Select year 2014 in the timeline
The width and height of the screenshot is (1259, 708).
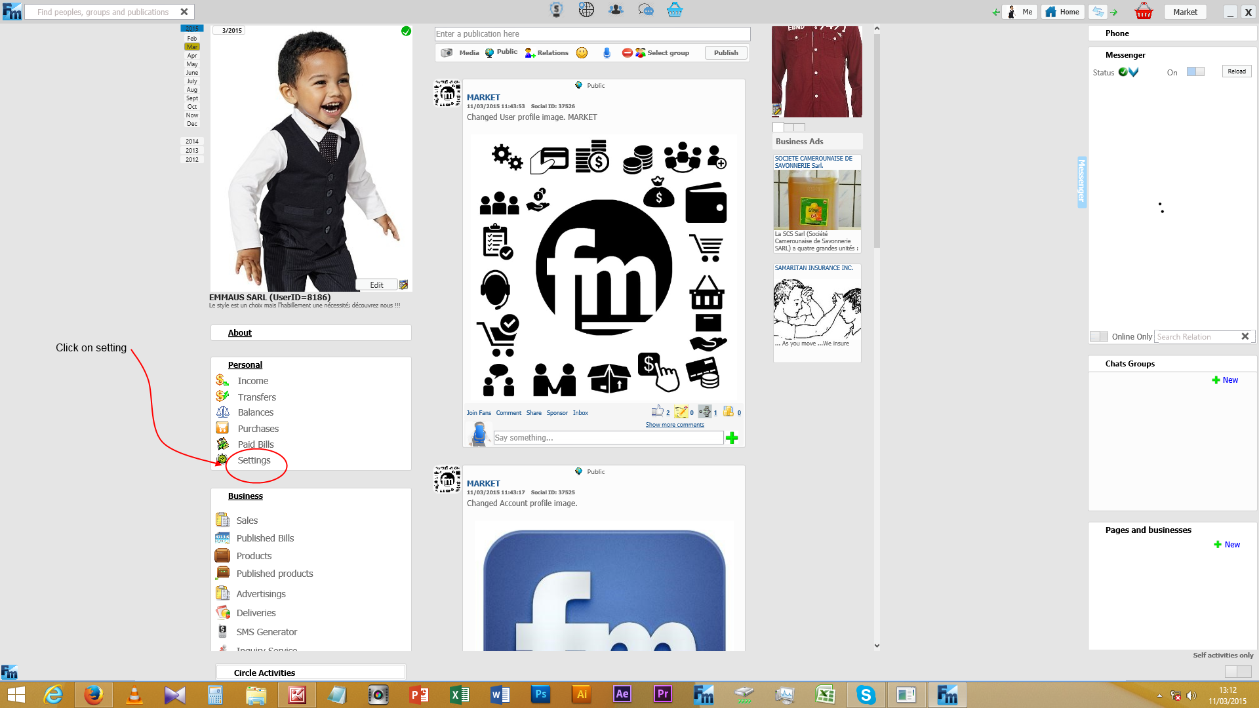[191, 141]
